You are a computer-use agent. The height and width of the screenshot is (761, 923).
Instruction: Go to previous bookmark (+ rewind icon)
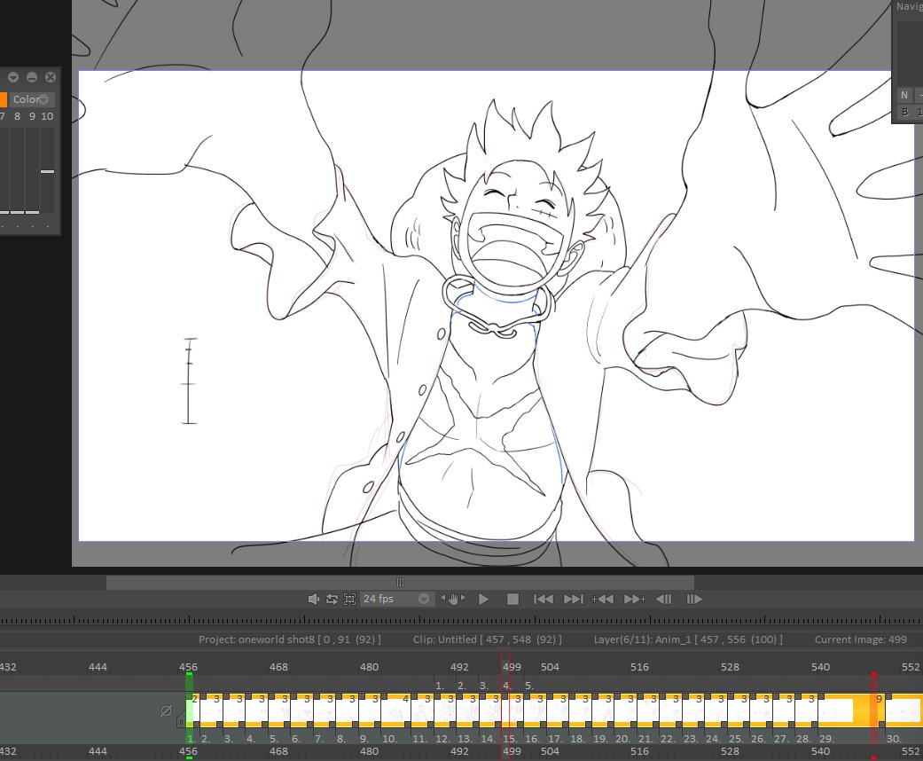pos(602,599)
